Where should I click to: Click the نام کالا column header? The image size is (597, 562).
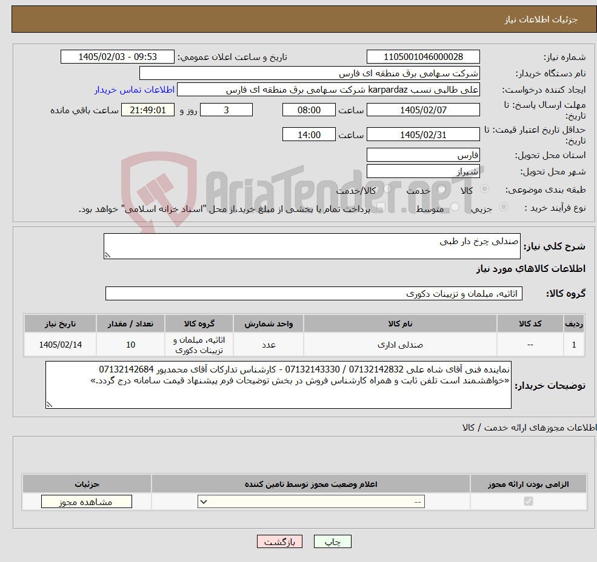[400, 323]
